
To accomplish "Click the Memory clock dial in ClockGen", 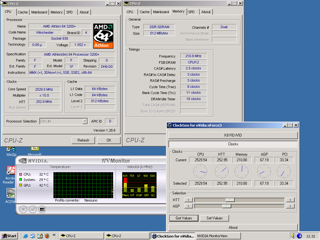I will point(242,172).
